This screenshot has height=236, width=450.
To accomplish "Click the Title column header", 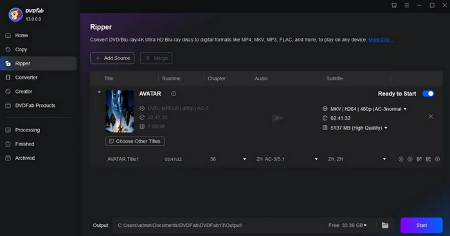I will coord(109,78).
